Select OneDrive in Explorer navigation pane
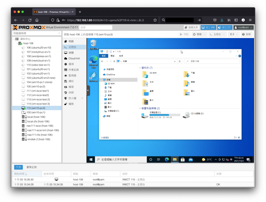Image resolution: width=266 pixels, height=202 pixels. pyautogui.click(x=111, y=74)
